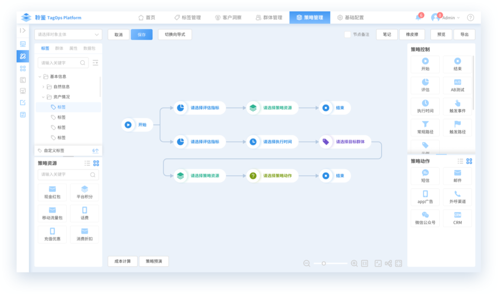Zoom in the canvas with plus magnifier
Viewport: 498px width, 294px height.
(354, 263)
